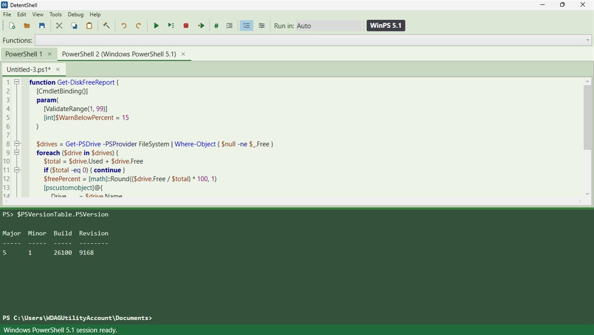The width and height of the screenshot is (594, 335).
Task: Paste from clipboard using the toolbar icon
Action: point(89,26)
